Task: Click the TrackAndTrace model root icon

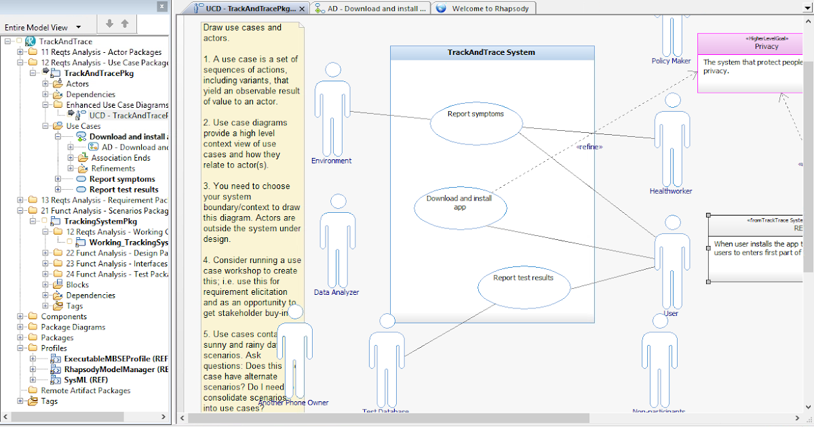Action: point(32,41)
